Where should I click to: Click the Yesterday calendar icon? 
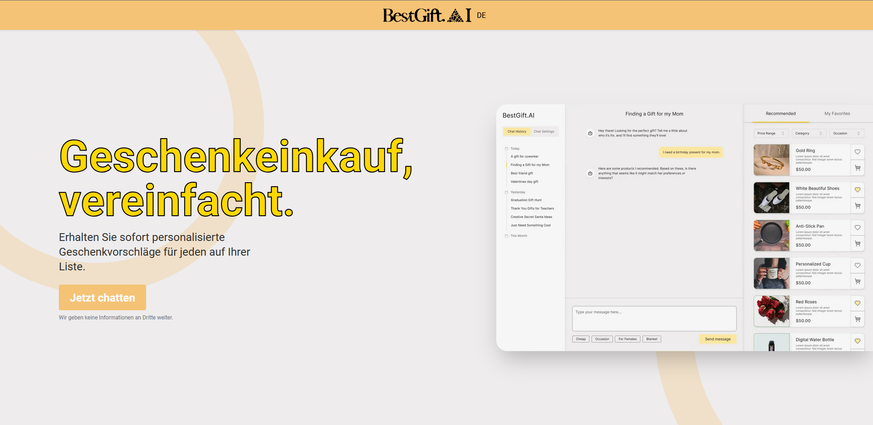click(506, 192)
